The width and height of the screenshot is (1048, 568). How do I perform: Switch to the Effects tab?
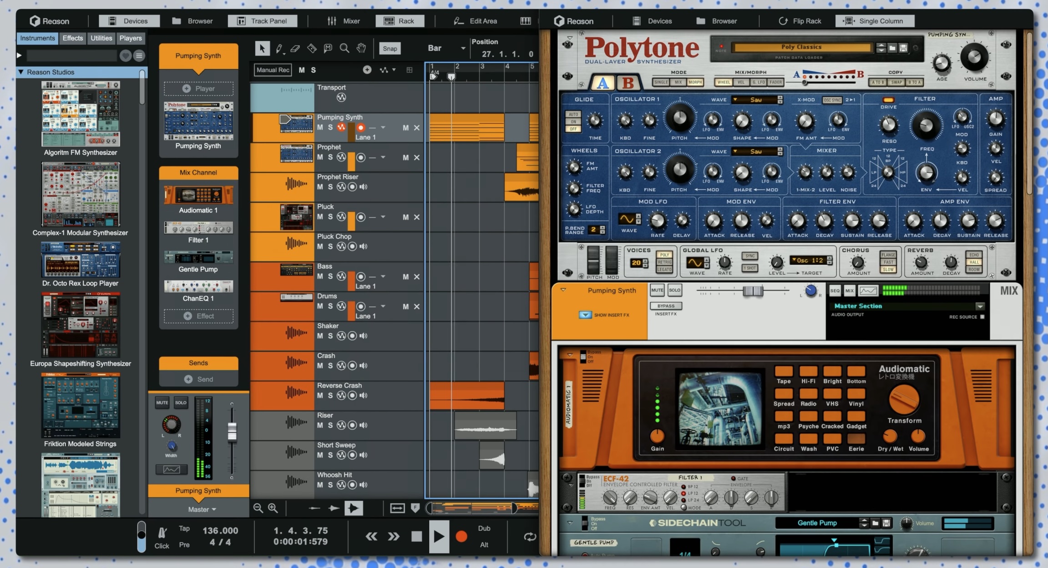pyautogui.click(x=73, y=38)
